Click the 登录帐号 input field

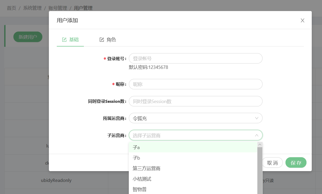click(x=195, y=58)
